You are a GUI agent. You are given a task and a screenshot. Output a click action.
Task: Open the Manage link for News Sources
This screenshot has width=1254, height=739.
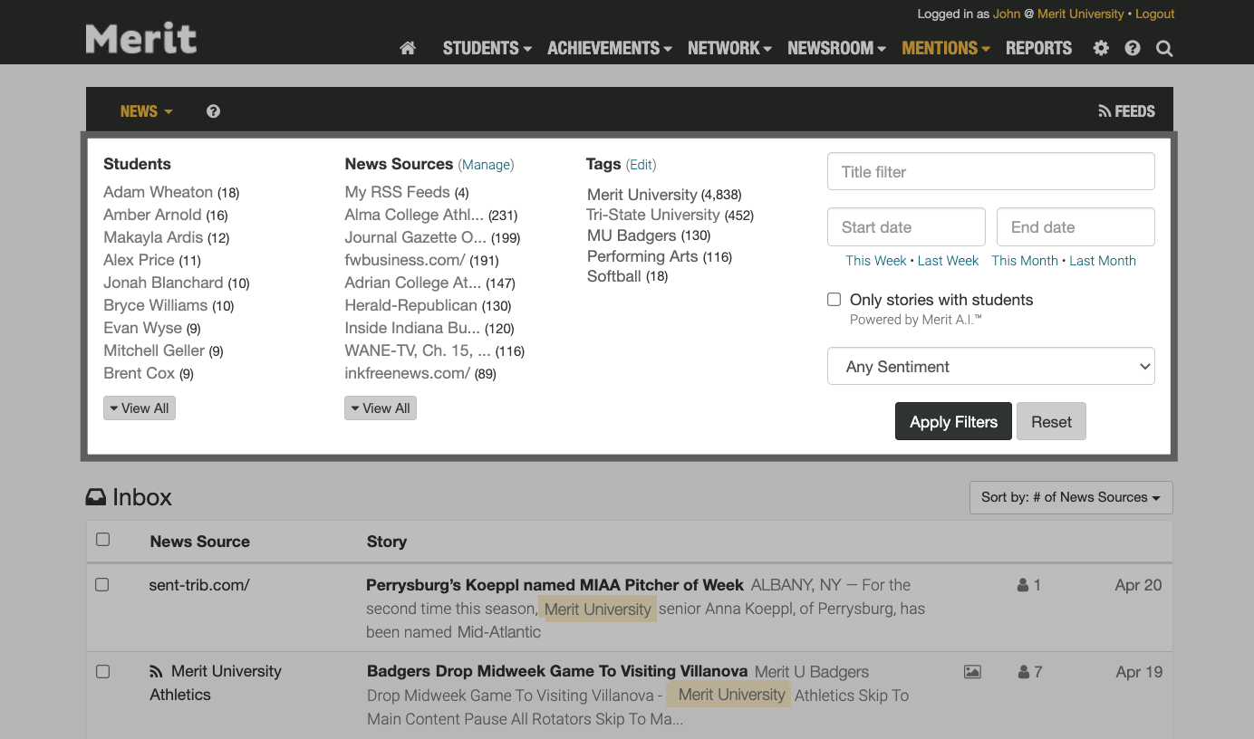(x=487, y=164)
